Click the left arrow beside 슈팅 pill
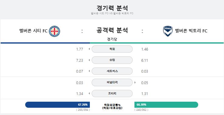Image resolution: width=224 pixels, height=115 pixels. pyautogui.click(x=89, y=60)
